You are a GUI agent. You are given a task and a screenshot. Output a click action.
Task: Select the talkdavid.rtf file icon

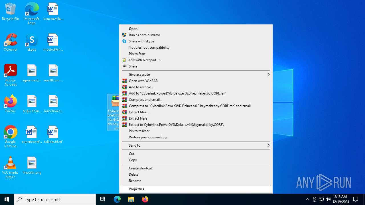point(53,135)
